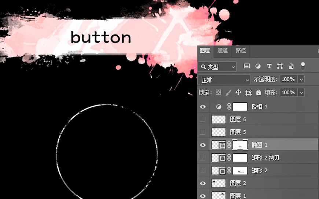Show the 矩形 2 拷贝 layer
The height and width of the screenshot is (199, 319).
pyautogui.click(x=203, y=158)
